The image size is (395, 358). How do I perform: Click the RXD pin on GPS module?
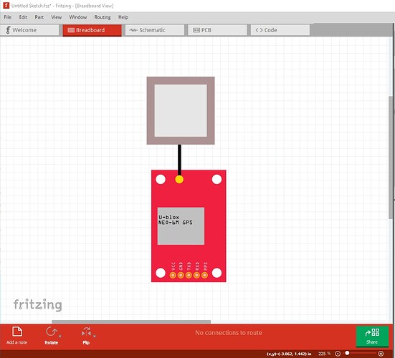(x=196, y=275)
